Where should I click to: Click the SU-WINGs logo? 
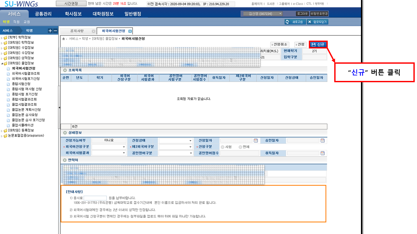(21, 4)
